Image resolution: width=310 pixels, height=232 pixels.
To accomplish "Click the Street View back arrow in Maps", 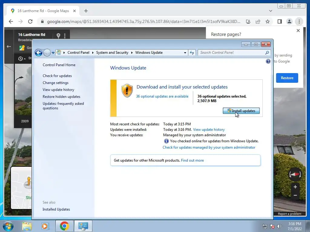I will point(9,47).
